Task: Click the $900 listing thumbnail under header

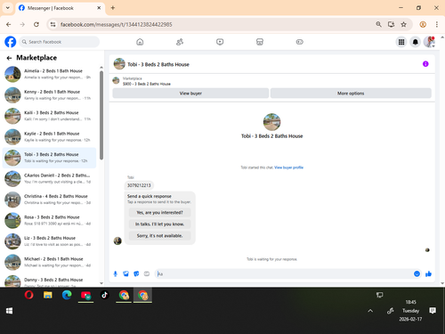Action: pos(116,80)
